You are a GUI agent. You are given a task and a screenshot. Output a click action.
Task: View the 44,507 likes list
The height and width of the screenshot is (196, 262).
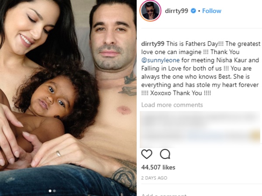click(158, 167)
